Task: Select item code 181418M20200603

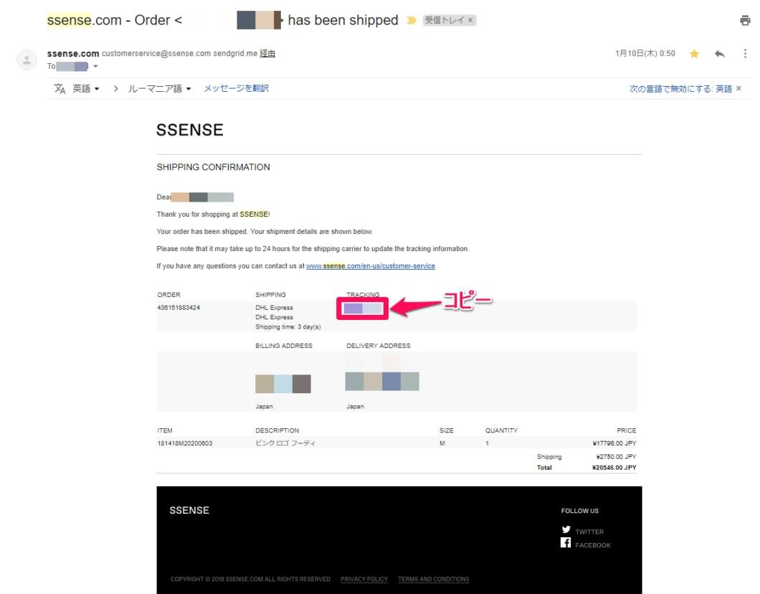Action: tap(185, 443)
